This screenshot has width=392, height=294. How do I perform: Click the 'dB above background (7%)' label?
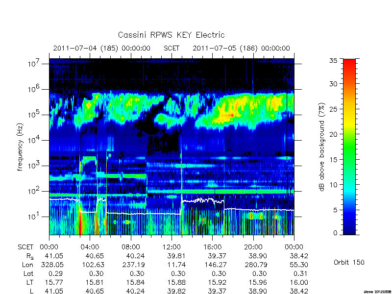[x=322, y=147]
